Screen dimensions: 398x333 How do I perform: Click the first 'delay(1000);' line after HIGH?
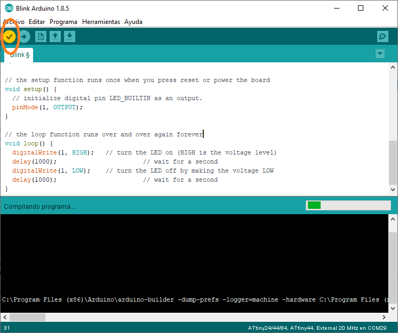(x=34, y=161)
